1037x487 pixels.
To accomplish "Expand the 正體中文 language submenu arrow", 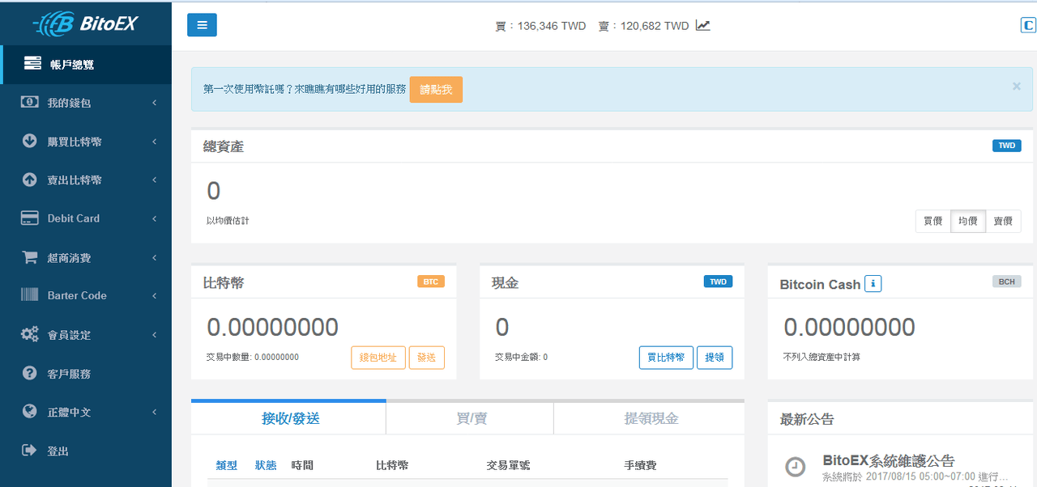I will tap(154, 412).
